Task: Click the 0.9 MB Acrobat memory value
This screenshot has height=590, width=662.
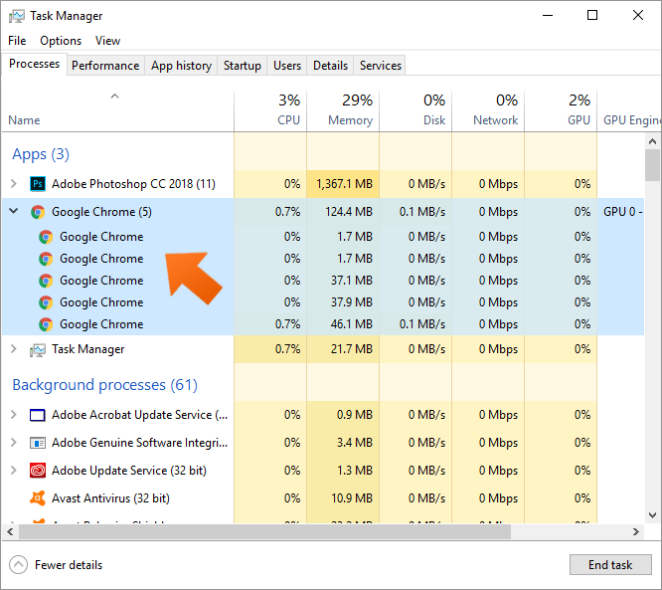Action: [x=355, y=415]
